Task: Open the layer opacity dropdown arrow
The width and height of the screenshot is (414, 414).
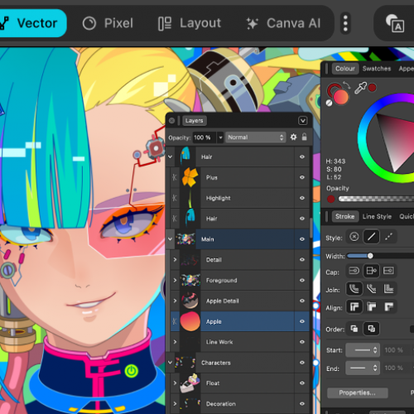Action: pyautogui.click(x=220, y=137)
